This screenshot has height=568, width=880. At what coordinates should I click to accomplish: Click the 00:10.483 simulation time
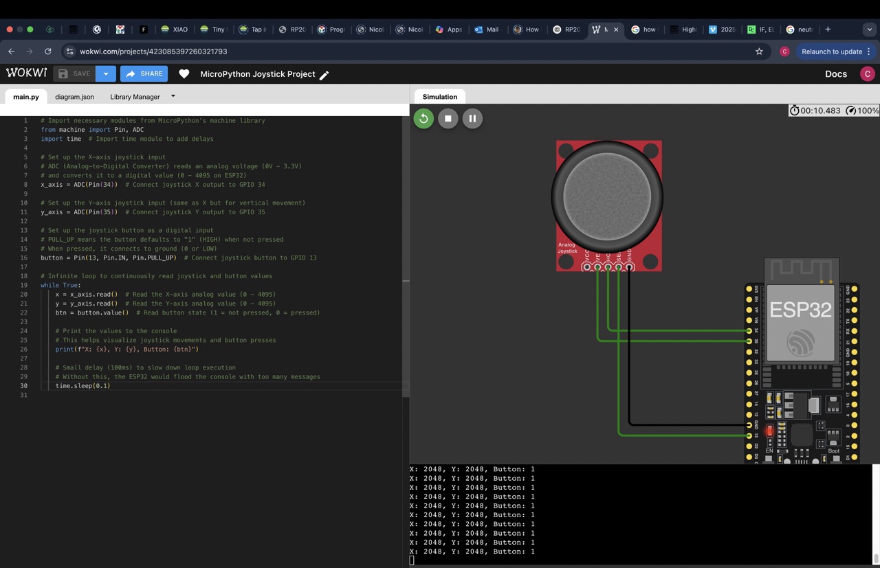coord(820,111)
